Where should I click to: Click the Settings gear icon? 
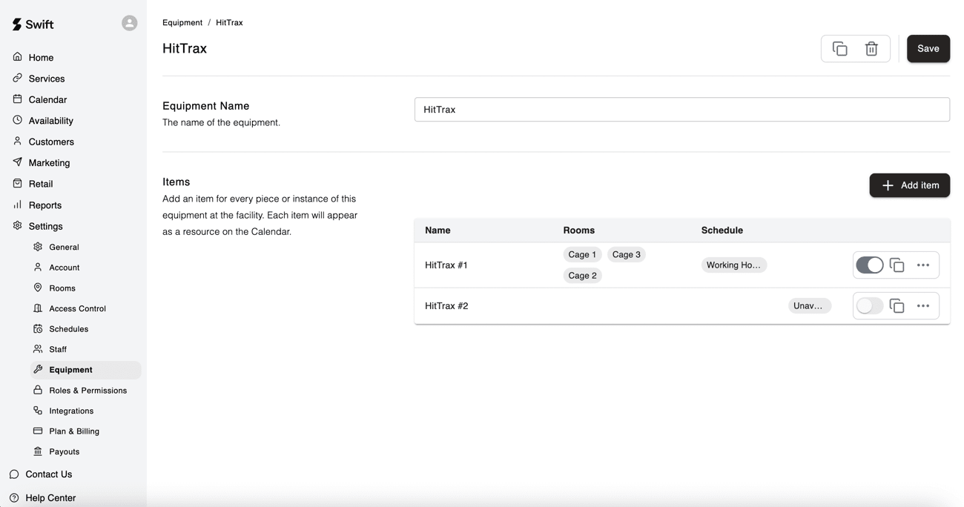(x=18, y=226)
